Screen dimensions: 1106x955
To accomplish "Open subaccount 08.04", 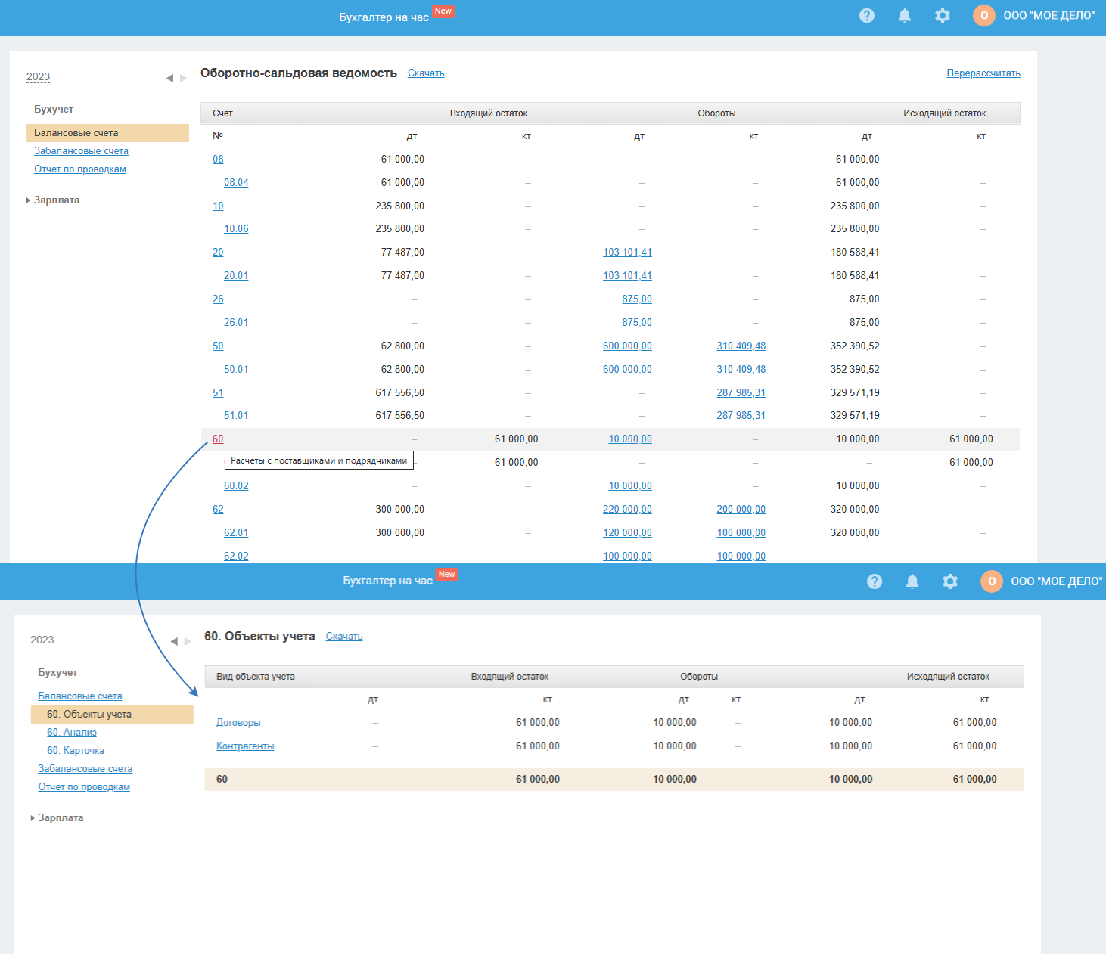I will pyautogui.click(x=236, y=183).
